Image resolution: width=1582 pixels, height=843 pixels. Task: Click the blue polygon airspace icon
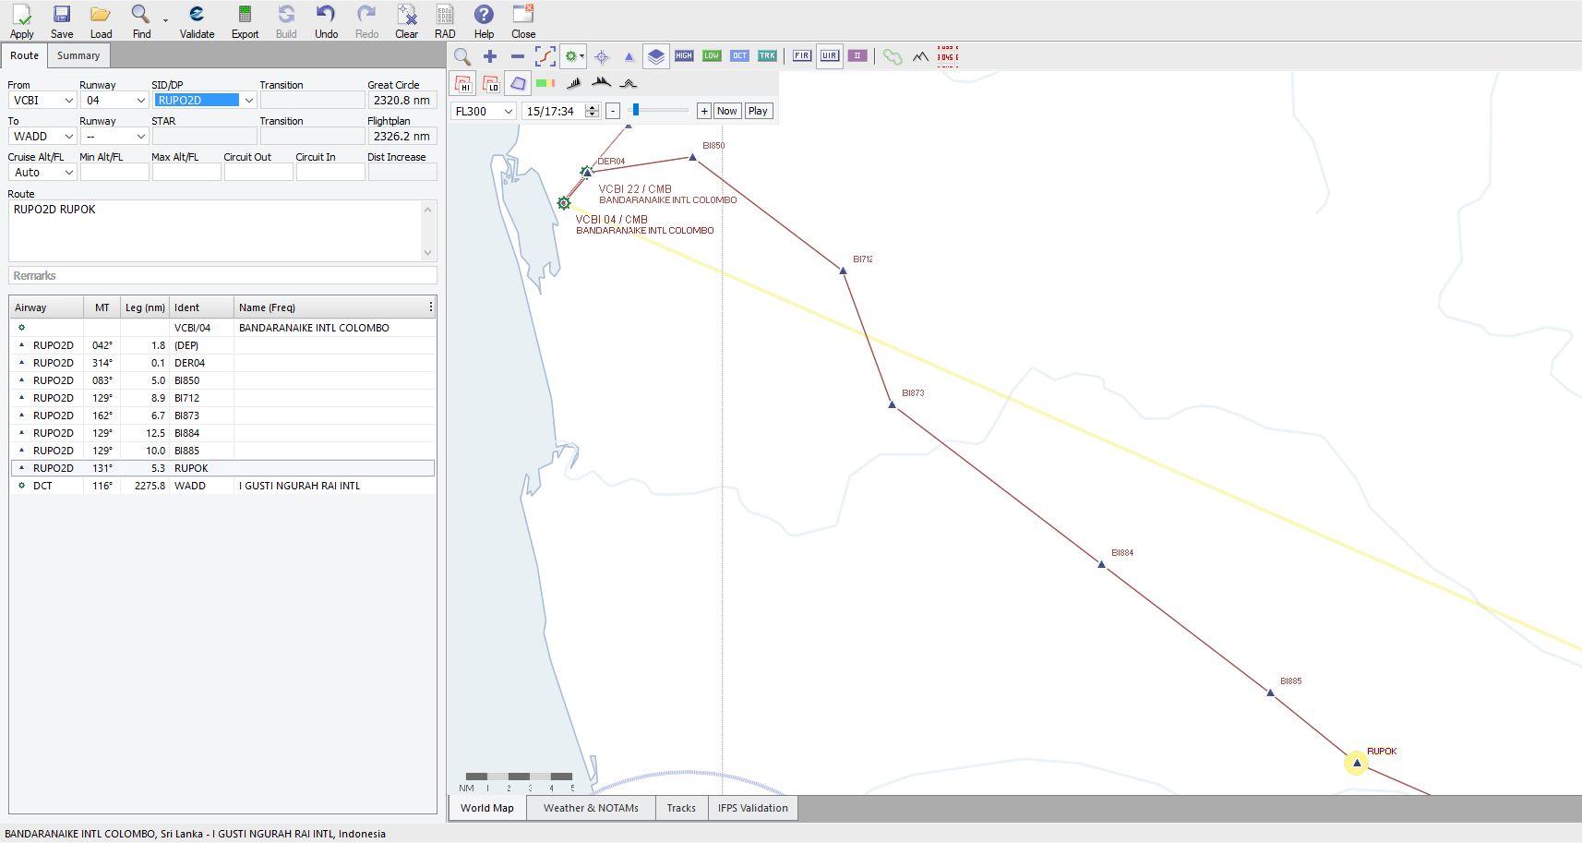519,84
